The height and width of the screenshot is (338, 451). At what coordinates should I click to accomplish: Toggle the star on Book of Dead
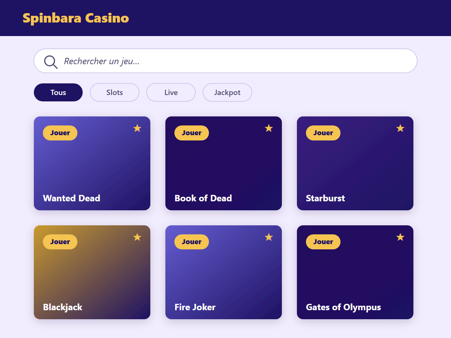[269, 128]
